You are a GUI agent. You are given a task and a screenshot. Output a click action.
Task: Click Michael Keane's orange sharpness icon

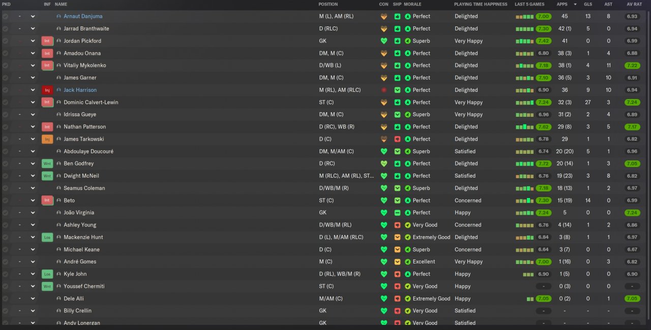click(397, 249)
